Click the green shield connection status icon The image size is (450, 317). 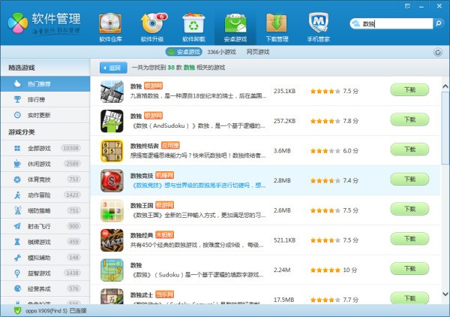point(17,311)
